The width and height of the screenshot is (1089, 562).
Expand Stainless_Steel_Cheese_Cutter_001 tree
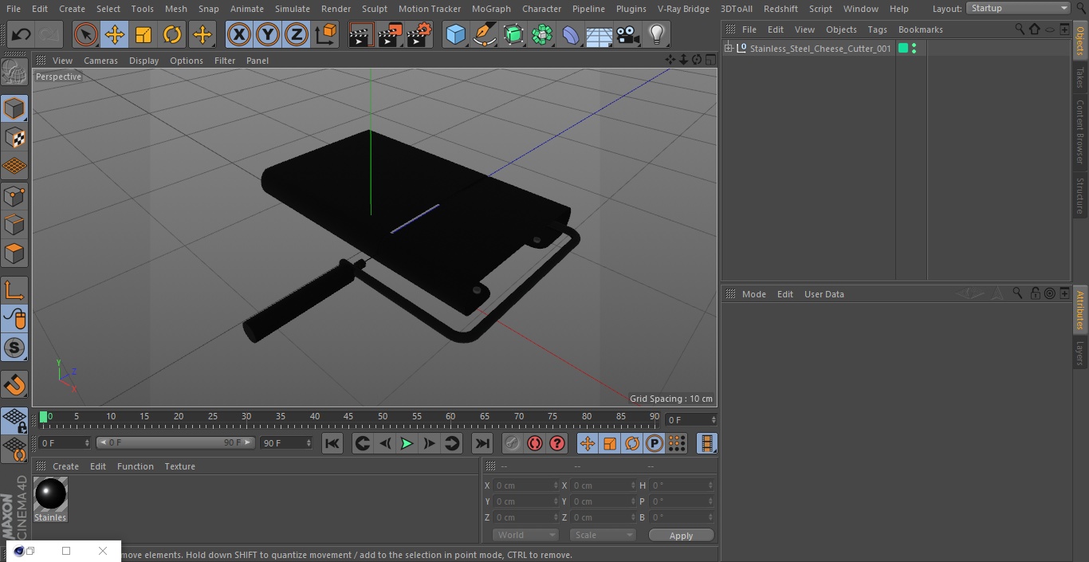(728, 49)
